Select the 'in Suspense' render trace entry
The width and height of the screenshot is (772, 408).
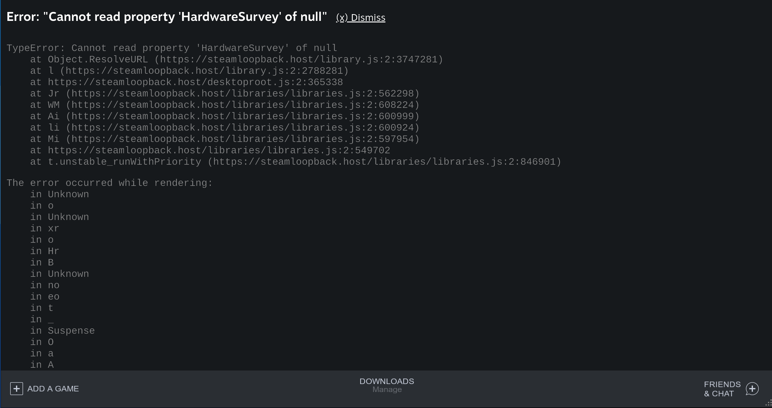click(62, 330)
